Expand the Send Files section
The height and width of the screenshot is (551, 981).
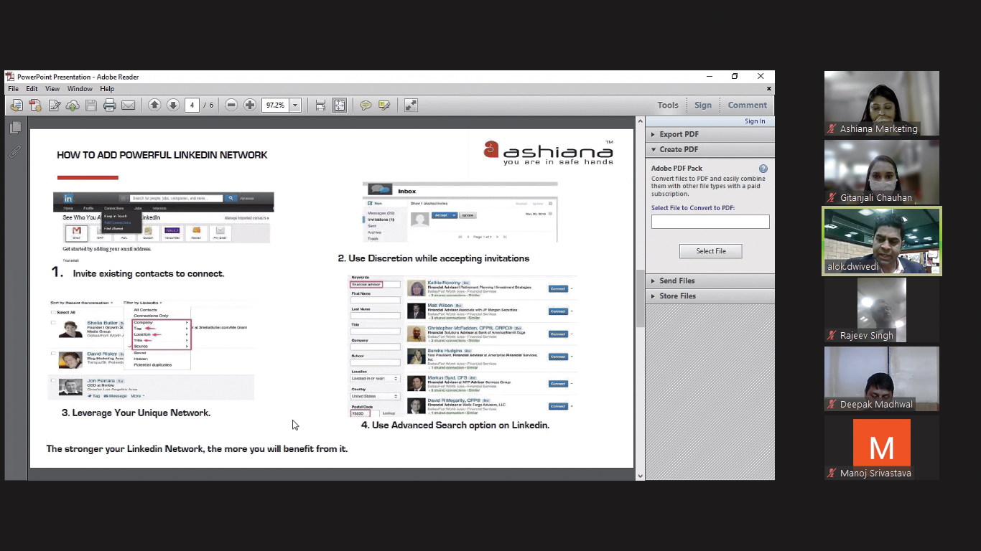[710, 281]
